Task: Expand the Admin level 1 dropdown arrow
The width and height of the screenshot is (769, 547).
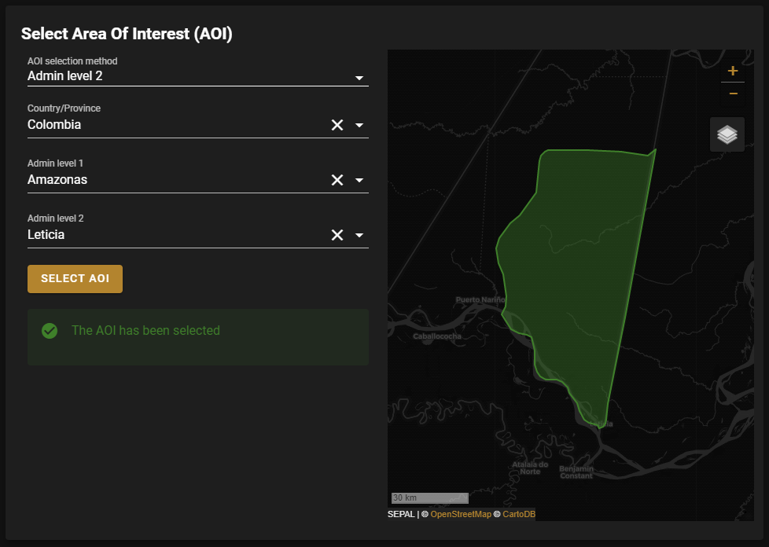Action: click(x=359, y=180)
